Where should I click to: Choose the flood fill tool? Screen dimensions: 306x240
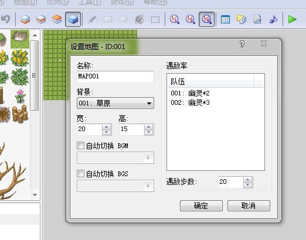(140, 19)
